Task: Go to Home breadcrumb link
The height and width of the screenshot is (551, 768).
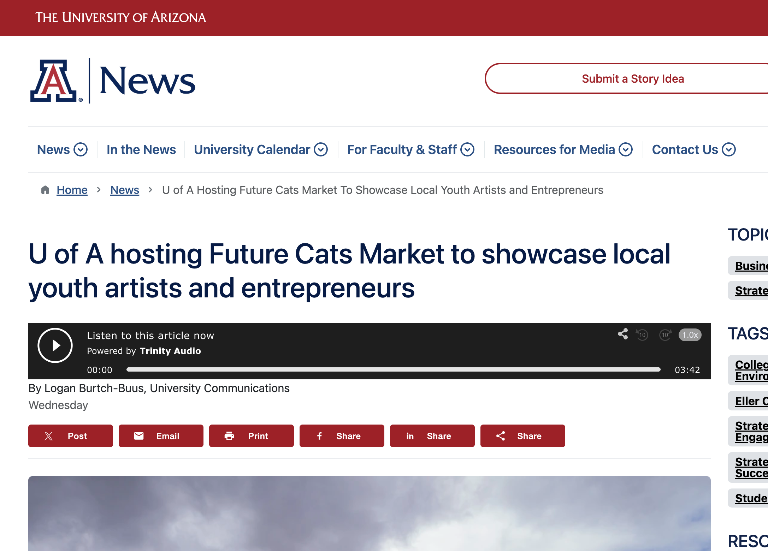Action: pos(72,190)
